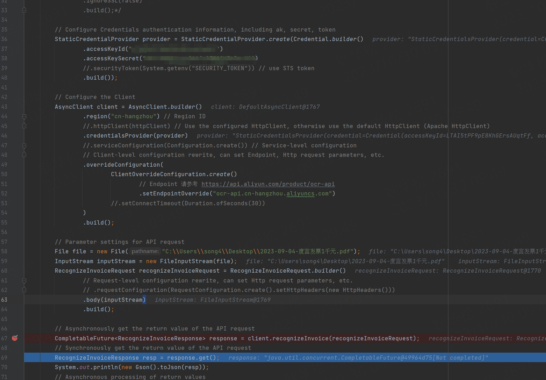Click the '// Synchronously get the return value' comment
546x380 pixels.
(153, 348)
